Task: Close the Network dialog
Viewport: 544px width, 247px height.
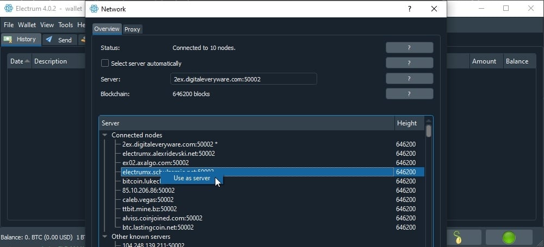Action: (x=434, y=9)
